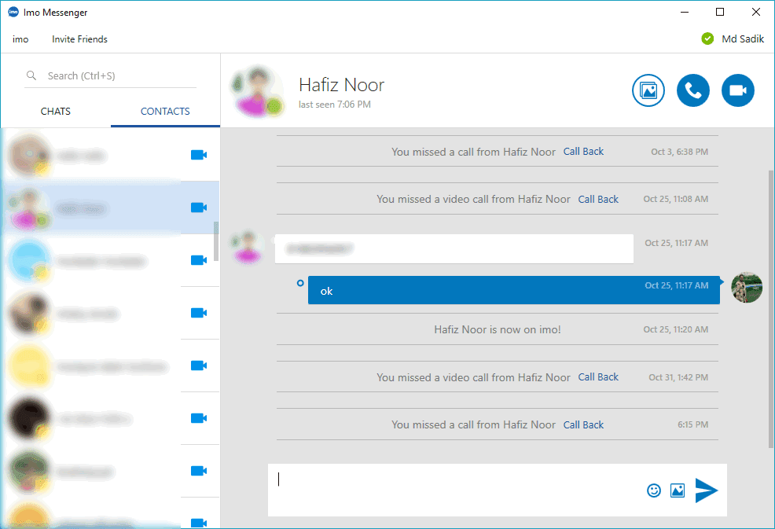775x529 pixels.
Task: Open the Invite Friends menu
Action: (x=79, y=39)
